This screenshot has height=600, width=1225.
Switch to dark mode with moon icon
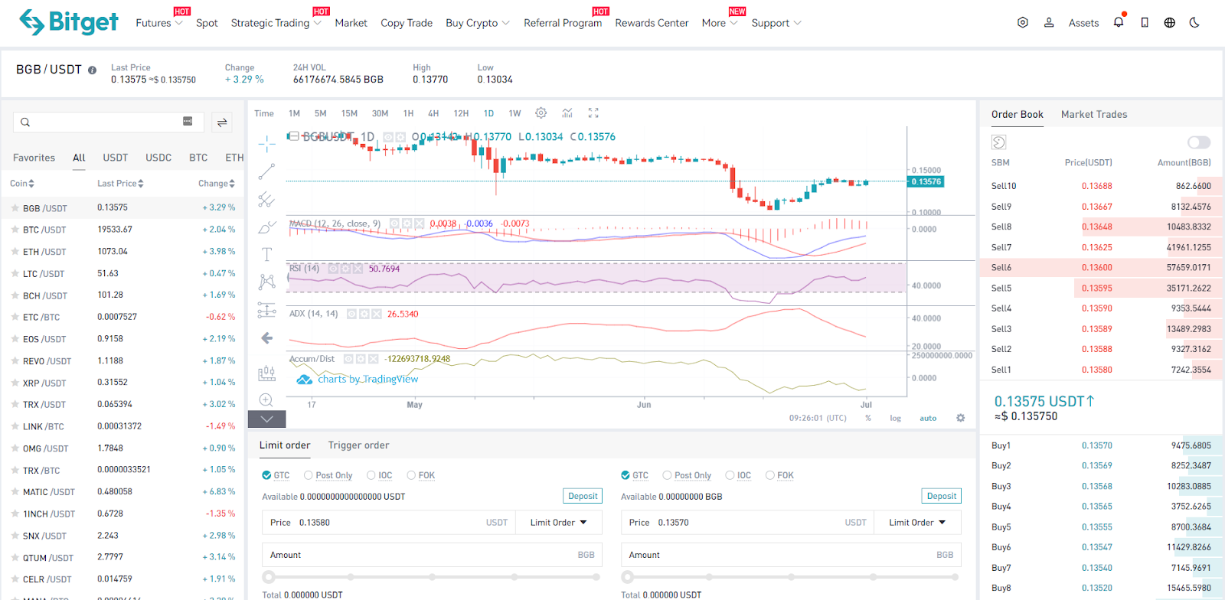point(1194,23)
